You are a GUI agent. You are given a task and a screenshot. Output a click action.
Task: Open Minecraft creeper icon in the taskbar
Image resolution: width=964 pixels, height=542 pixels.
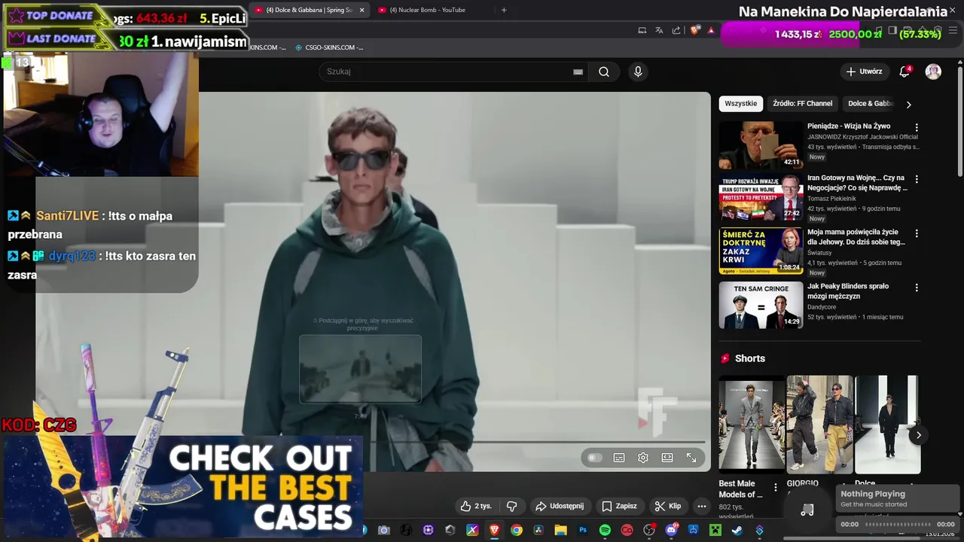(x=715, y=530)
